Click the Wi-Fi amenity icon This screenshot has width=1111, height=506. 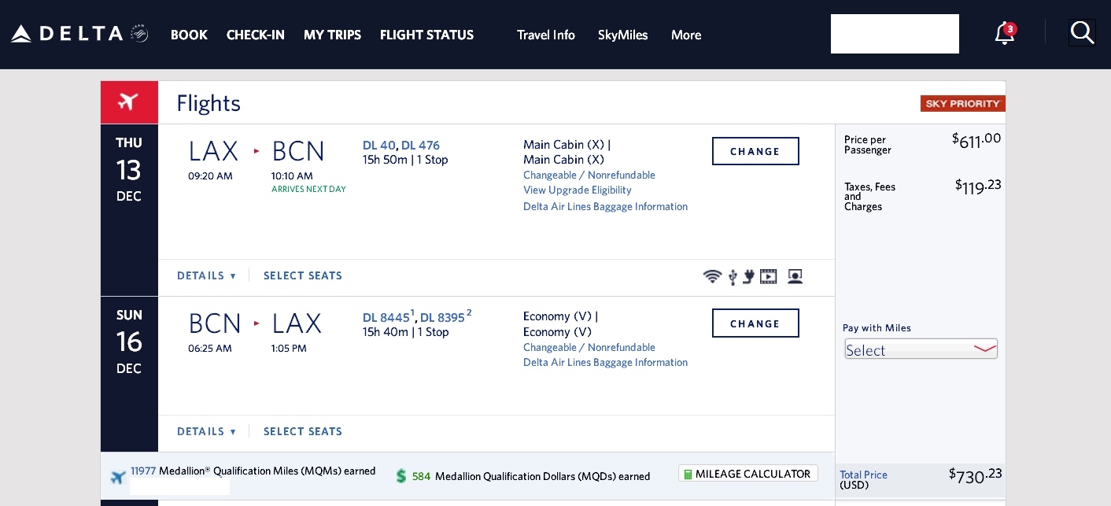point(712,277)
